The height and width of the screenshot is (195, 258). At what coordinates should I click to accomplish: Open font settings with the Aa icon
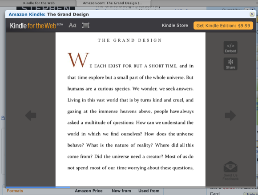pos(73,25)
